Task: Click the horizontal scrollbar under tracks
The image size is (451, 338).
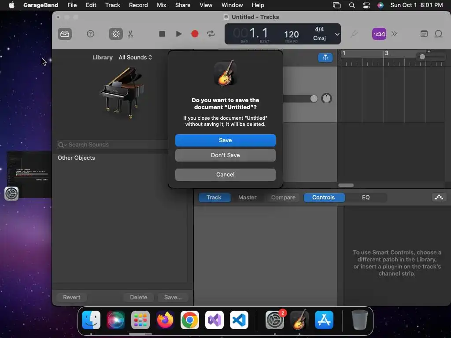Action: (x=346, y=185)
